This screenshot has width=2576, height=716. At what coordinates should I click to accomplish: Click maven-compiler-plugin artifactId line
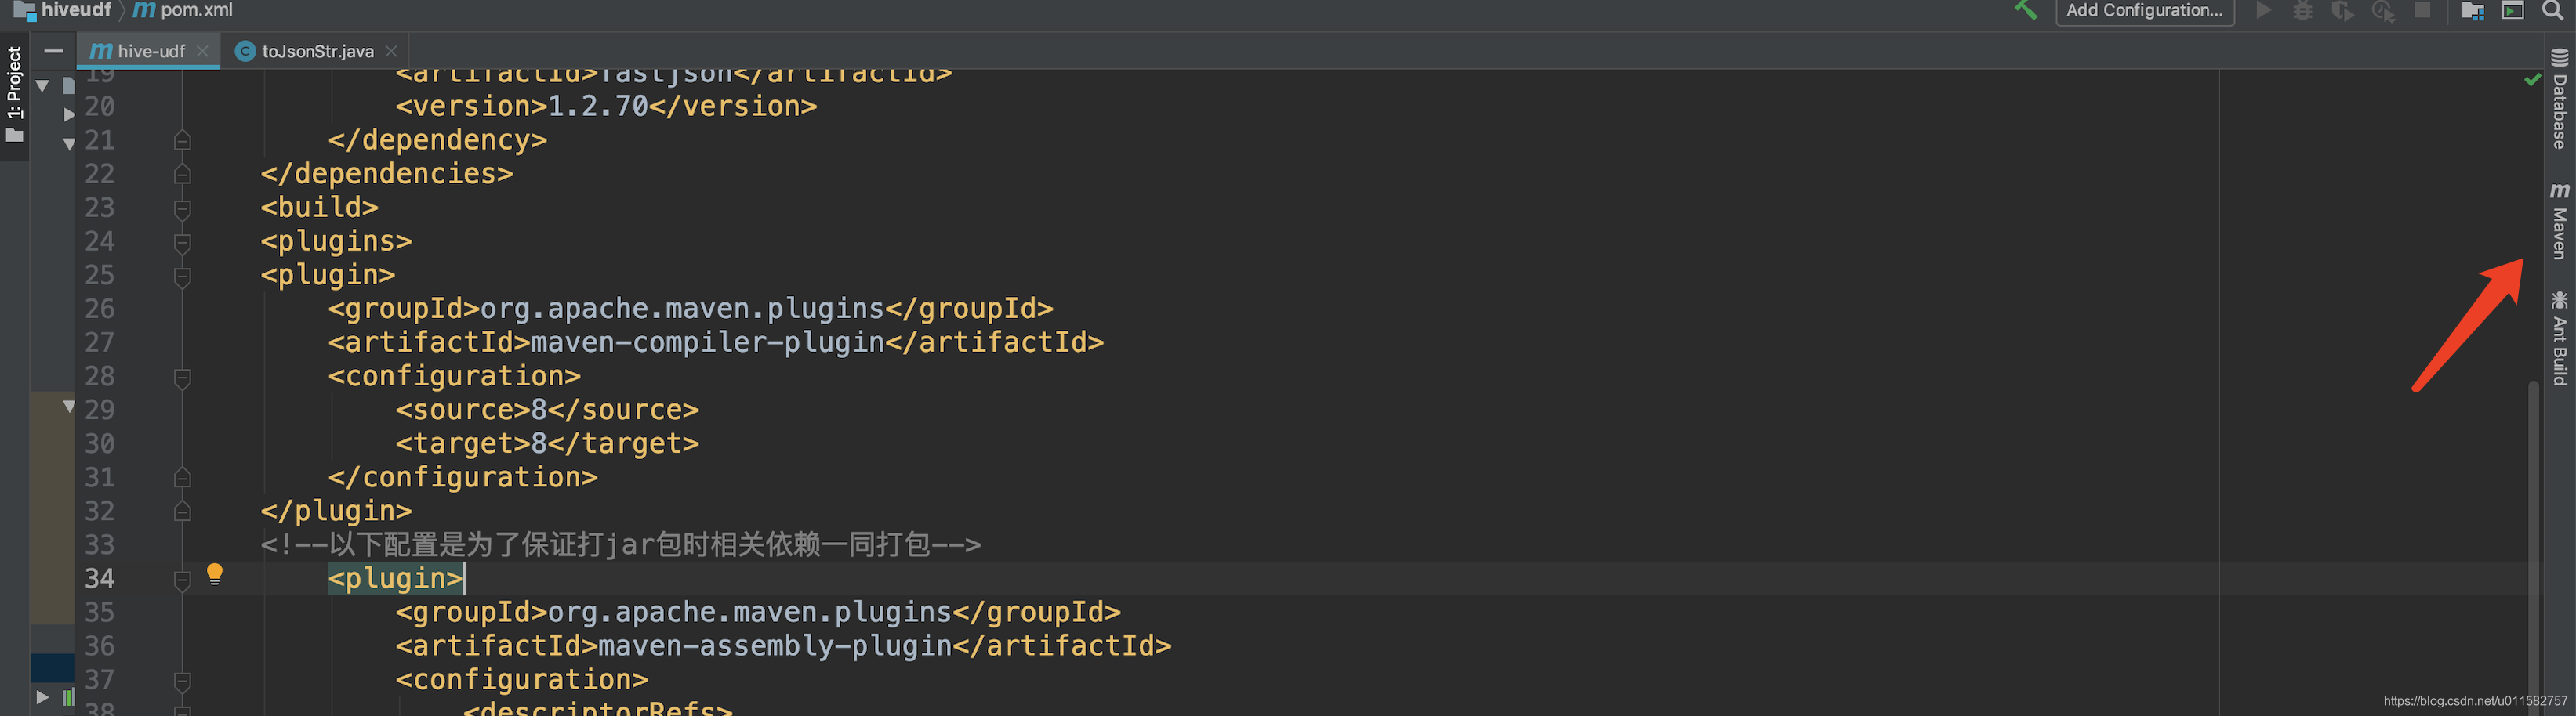716,342
